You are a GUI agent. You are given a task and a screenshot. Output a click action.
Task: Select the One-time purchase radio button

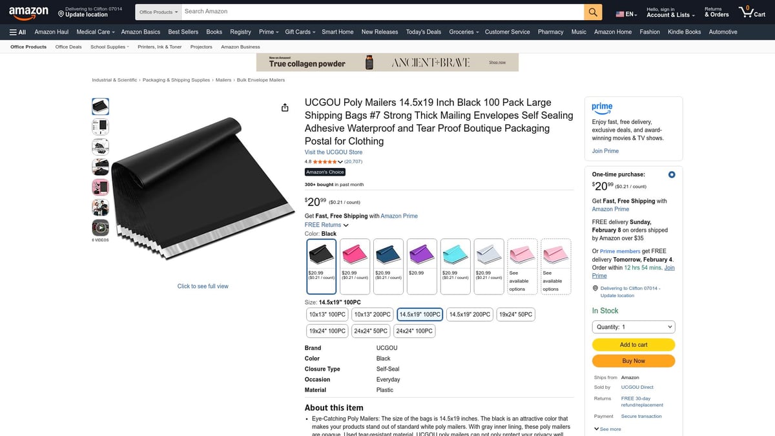pyautogui.click(x=671, y=174)
